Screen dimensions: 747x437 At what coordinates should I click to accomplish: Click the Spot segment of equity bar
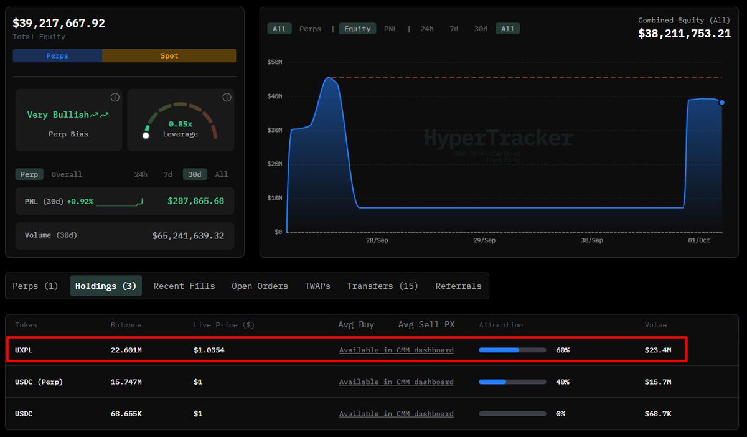[x=169, y=56]
